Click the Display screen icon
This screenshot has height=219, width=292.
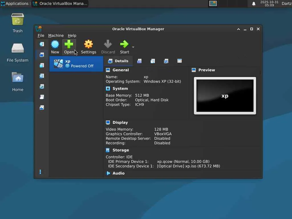[x=108, y=123]
